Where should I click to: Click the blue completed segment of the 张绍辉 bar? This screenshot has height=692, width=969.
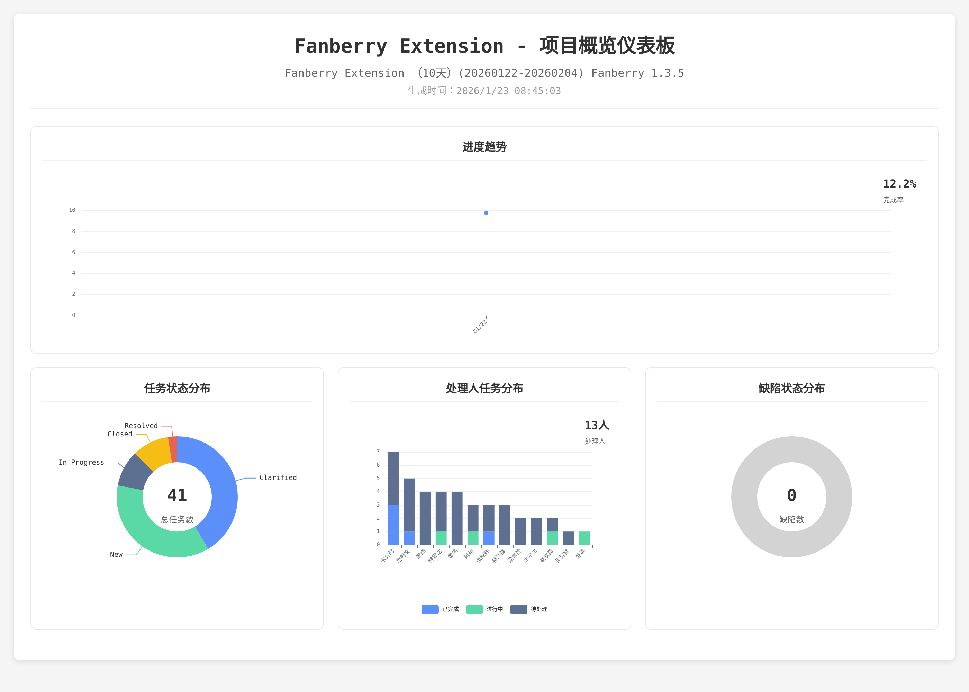click(489, 538)
